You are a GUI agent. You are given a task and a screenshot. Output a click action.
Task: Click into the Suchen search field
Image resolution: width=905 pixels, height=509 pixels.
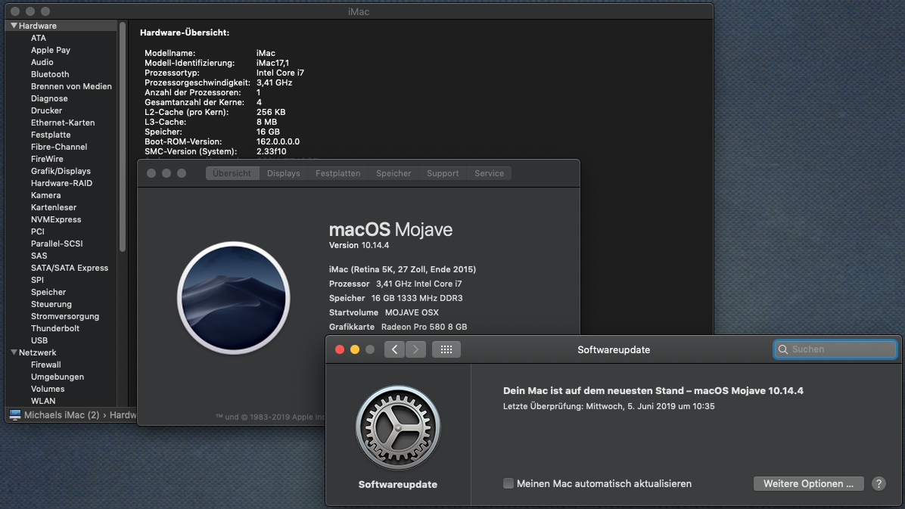(x=835, y=349)
